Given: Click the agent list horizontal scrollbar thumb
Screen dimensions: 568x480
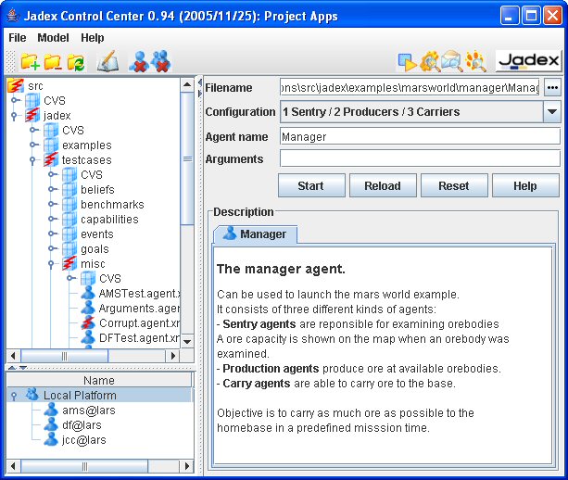Looking at the screenshot, I should point(84,466).
